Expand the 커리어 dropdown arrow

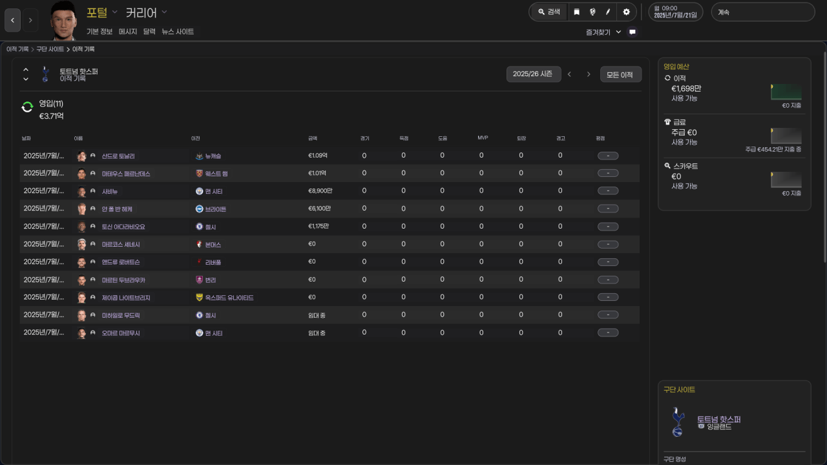(164, 12)
